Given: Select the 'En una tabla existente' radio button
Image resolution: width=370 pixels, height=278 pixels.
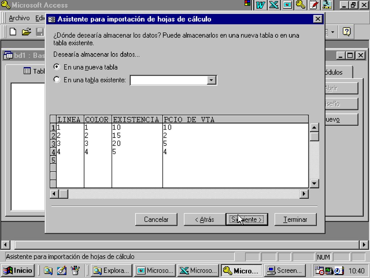Looking at the screenshot, I should tap(57, 80).
